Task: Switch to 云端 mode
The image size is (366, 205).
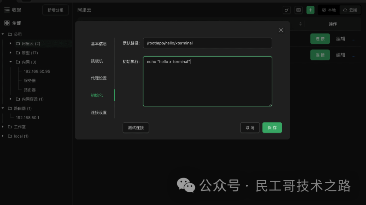Action: pos(350,10)
